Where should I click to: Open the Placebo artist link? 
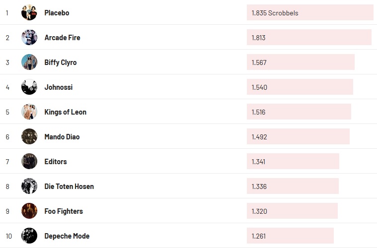[x=57, y=13]
